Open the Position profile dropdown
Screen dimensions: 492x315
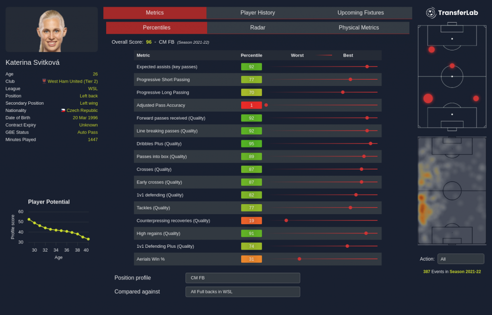click(243, 278)
